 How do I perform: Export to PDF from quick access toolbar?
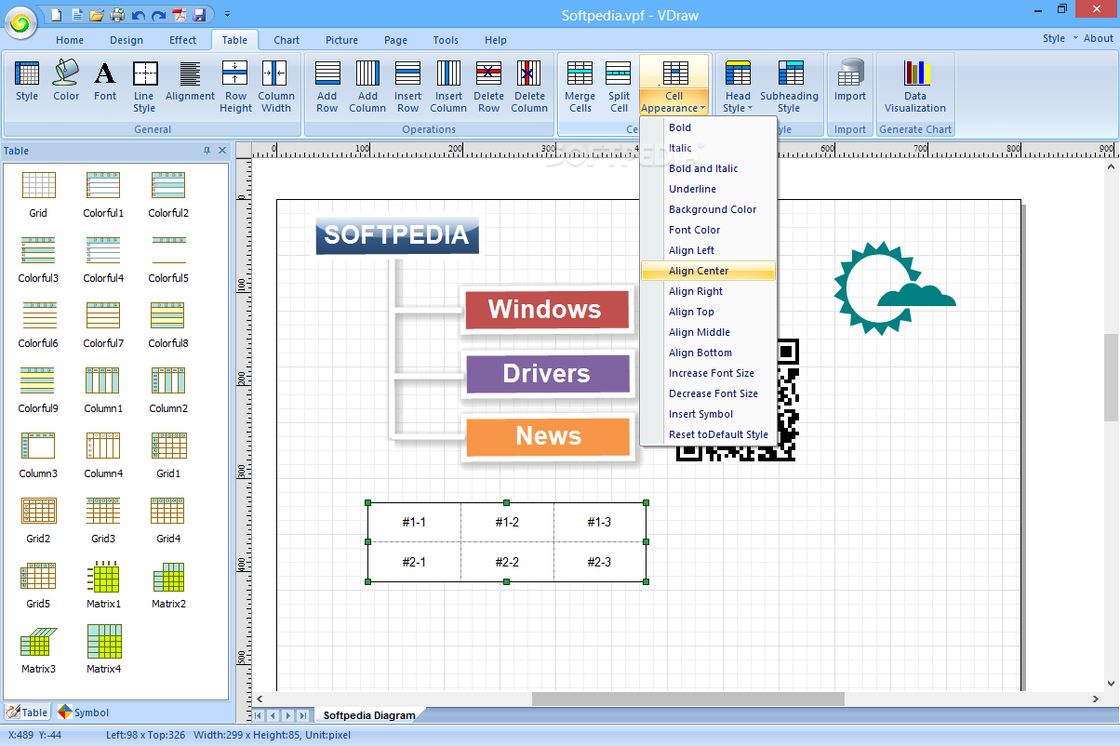pos(179,15)
